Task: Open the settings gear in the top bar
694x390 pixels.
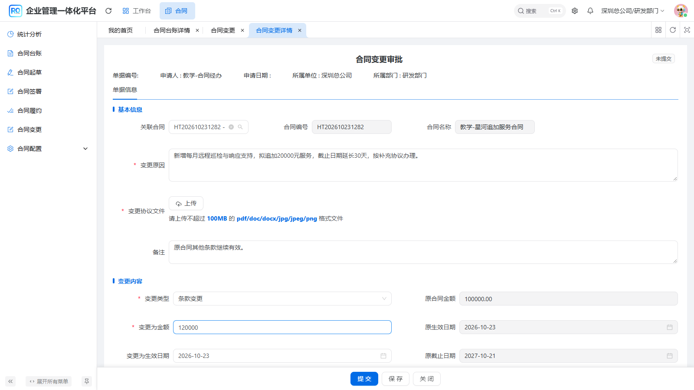Action: pos(575,11)
